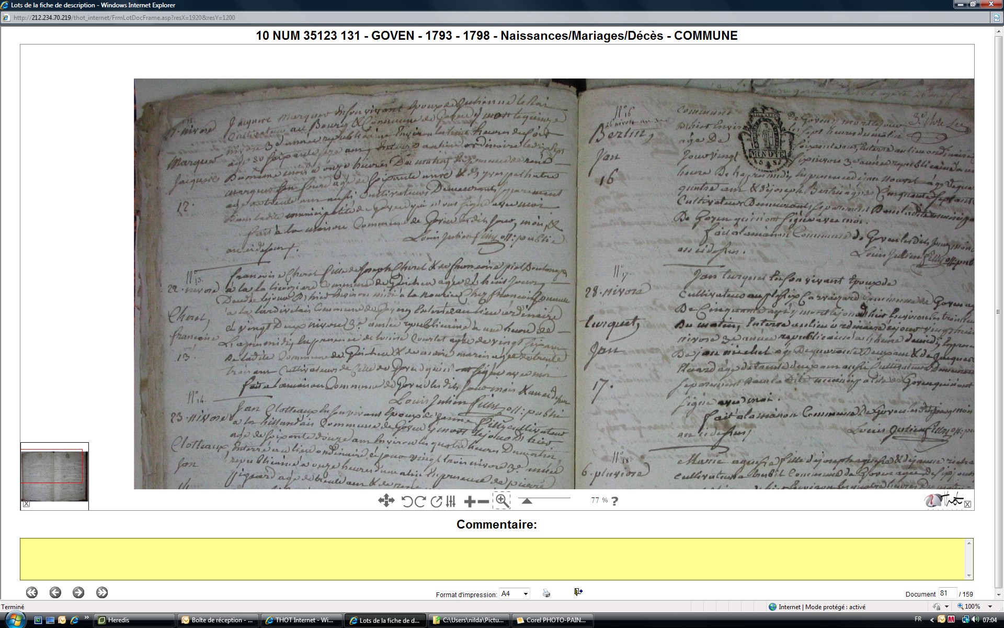Open browser zoom 100% dropdown
Viewport: 1004px width, 628px height.
(x=990, y=607)
